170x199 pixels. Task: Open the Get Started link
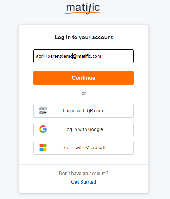[84, 182]
